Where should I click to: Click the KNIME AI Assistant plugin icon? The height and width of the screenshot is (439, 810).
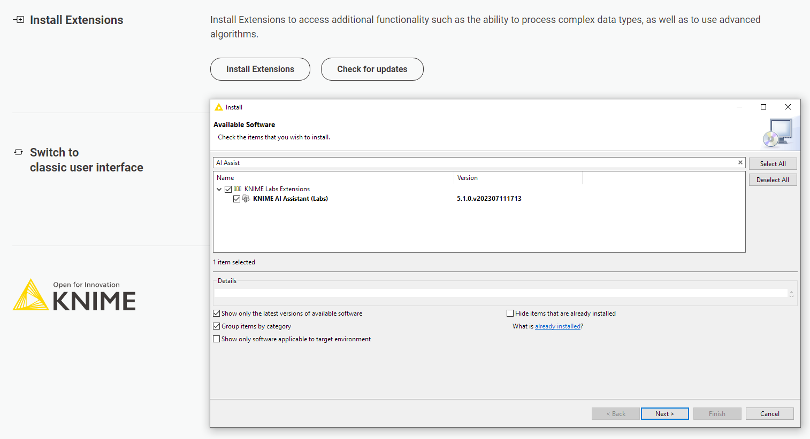coord(246,199)
